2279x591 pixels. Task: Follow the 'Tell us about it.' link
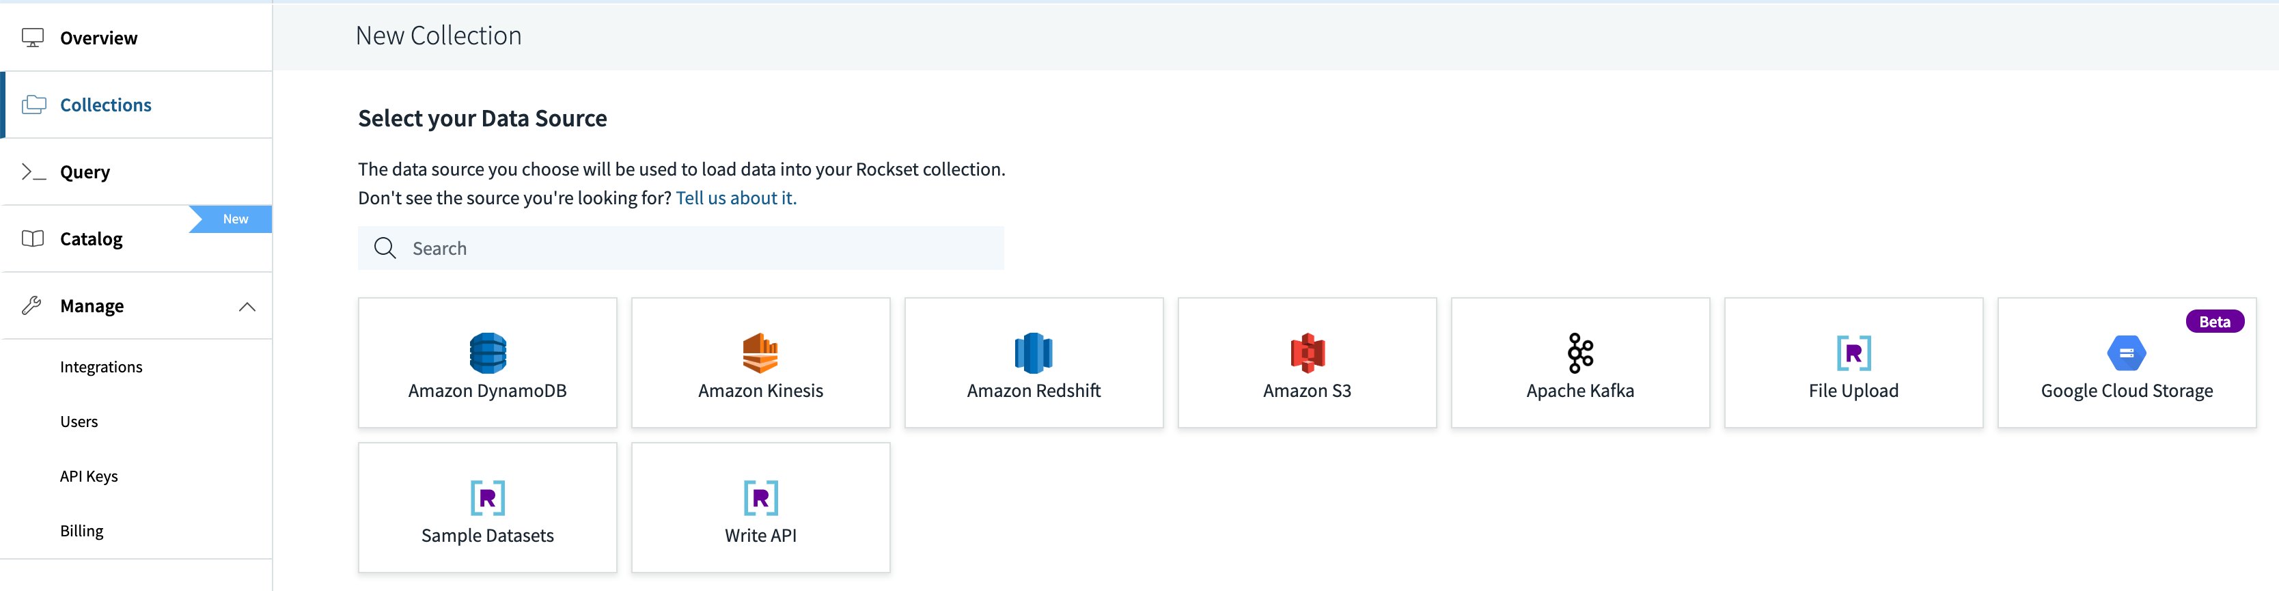736,197
